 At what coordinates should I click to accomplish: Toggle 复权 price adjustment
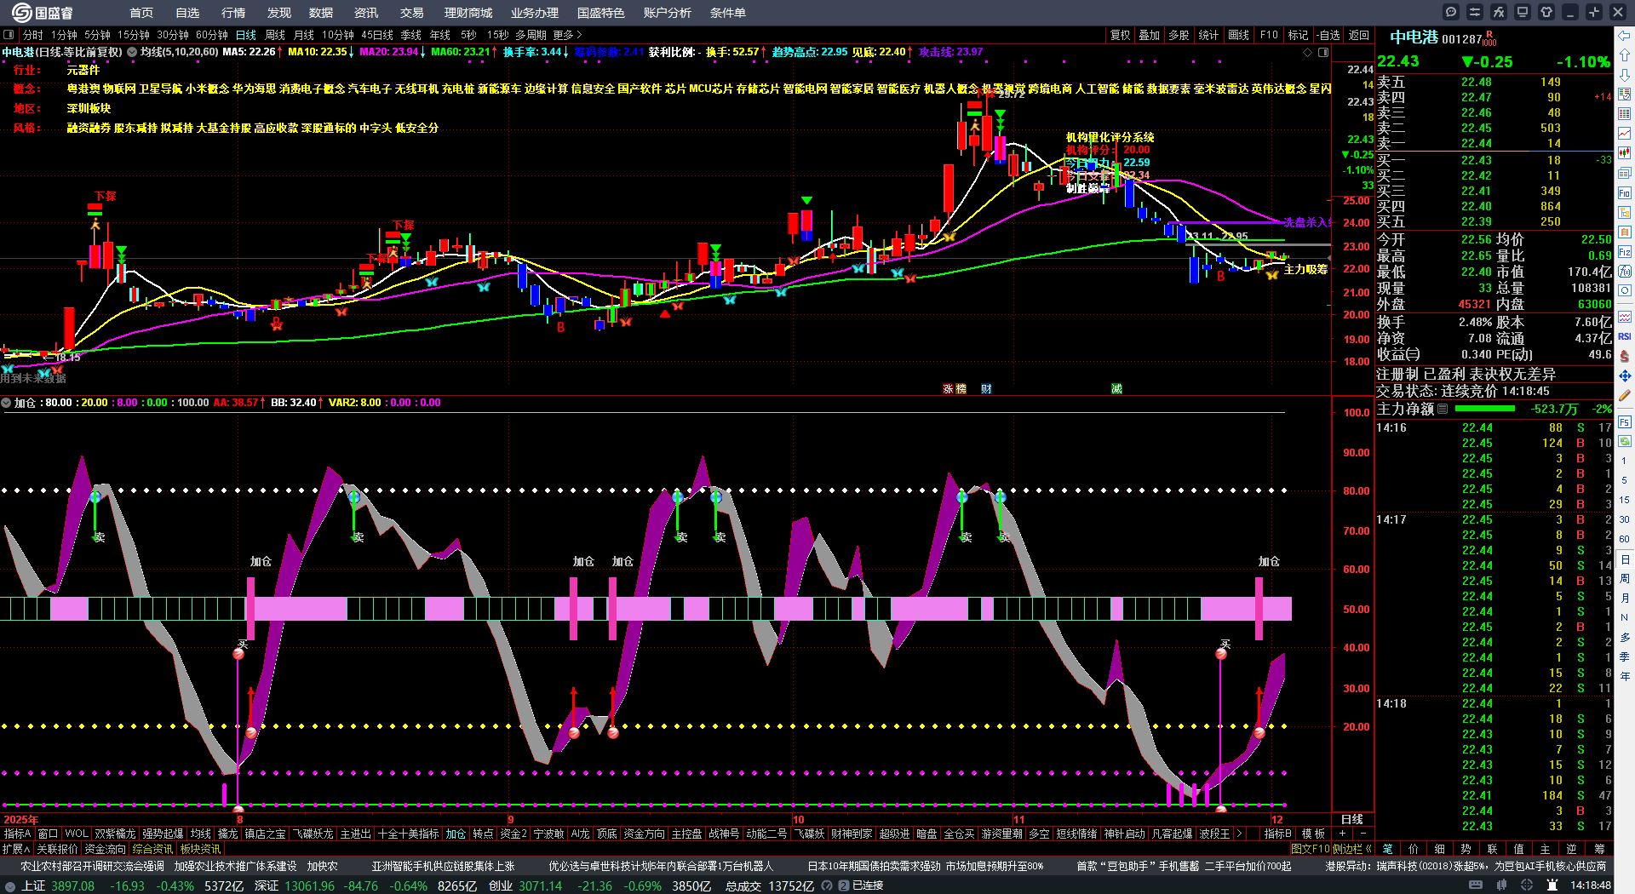click(1121, 35)
